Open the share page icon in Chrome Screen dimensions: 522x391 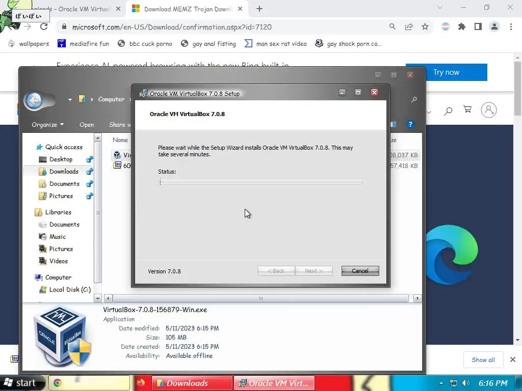tap(409, 26)
